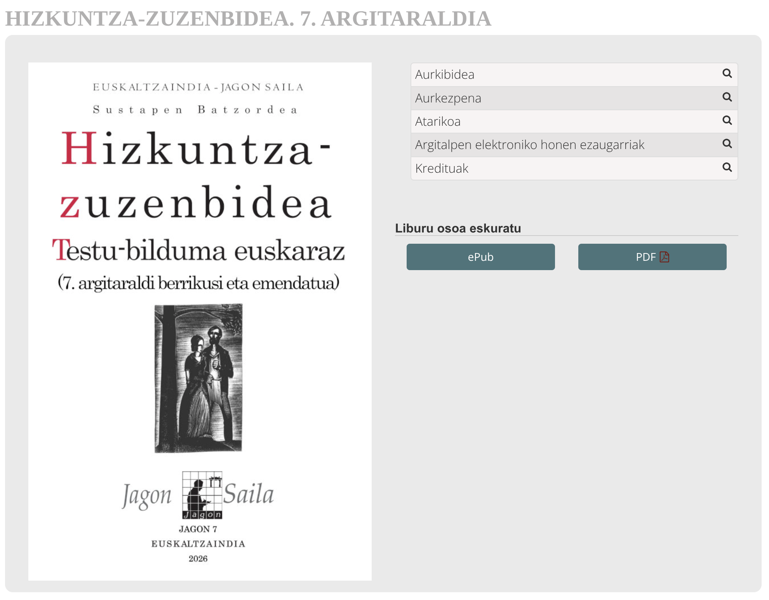Download the book as PDF
The height and width of the screenshot is (600, 769).
(652, 257)
